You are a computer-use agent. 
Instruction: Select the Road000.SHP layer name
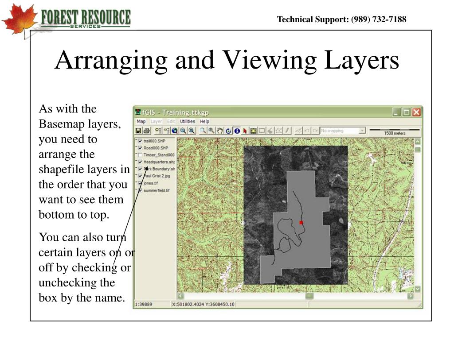pos(156,148)
